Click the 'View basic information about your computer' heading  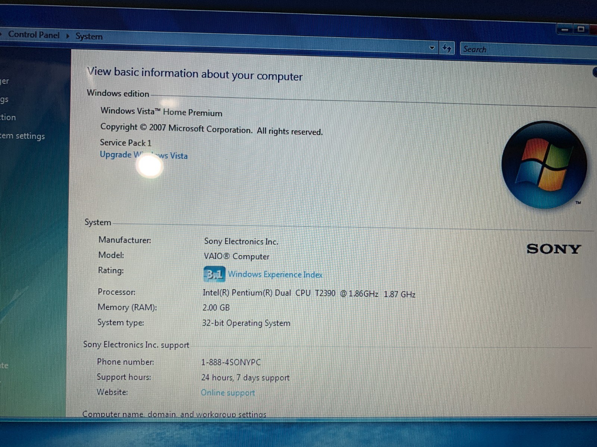[x=195, y=74]
